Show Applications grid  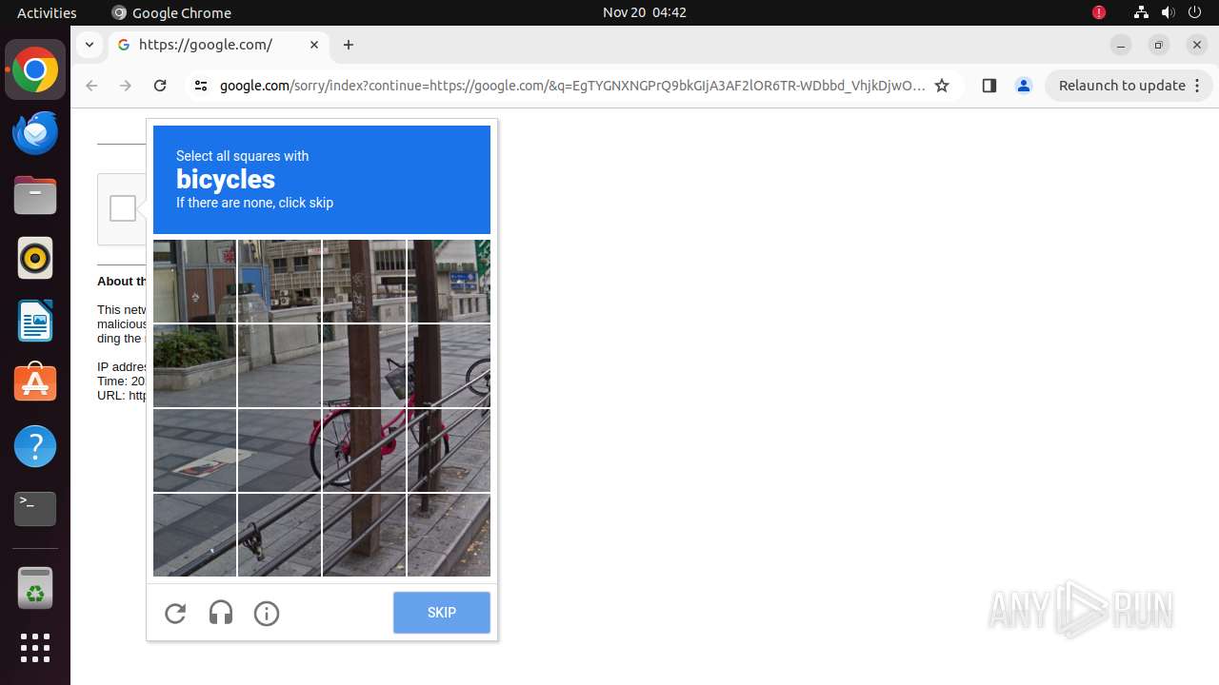35,648
